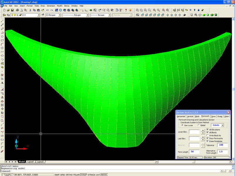235x176 pixels.
Task: Switch to the Vertical tab
Action: pos(190,116)
